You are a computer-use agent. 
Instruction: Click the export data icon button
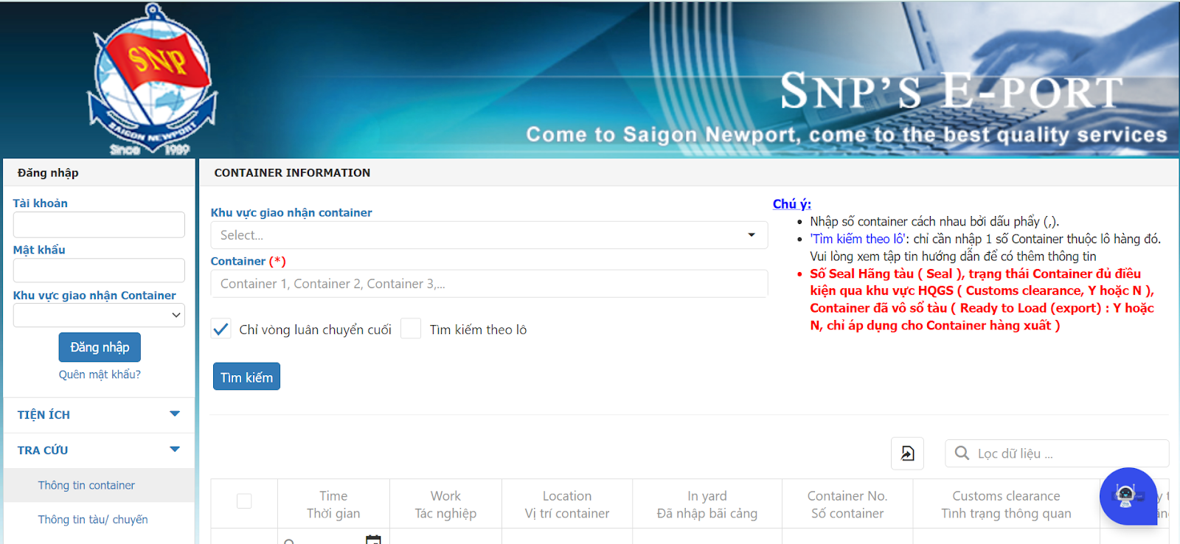pos(907,453)
